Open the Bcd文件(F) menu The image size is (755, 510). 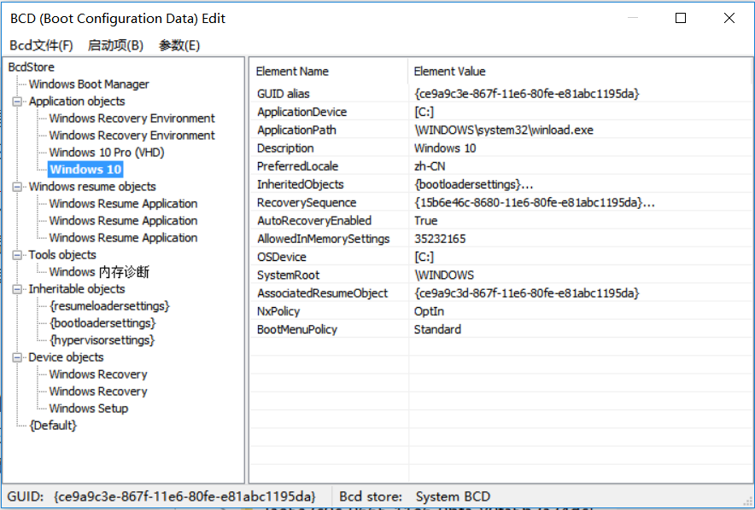41,45
